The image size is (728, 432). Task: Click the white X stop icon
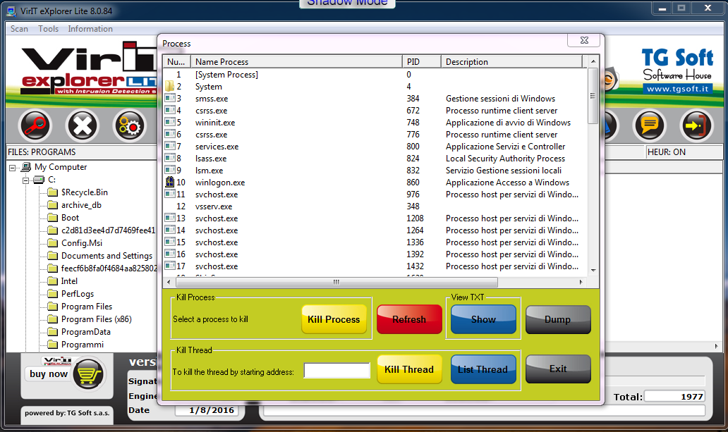[x=82, y=125]
